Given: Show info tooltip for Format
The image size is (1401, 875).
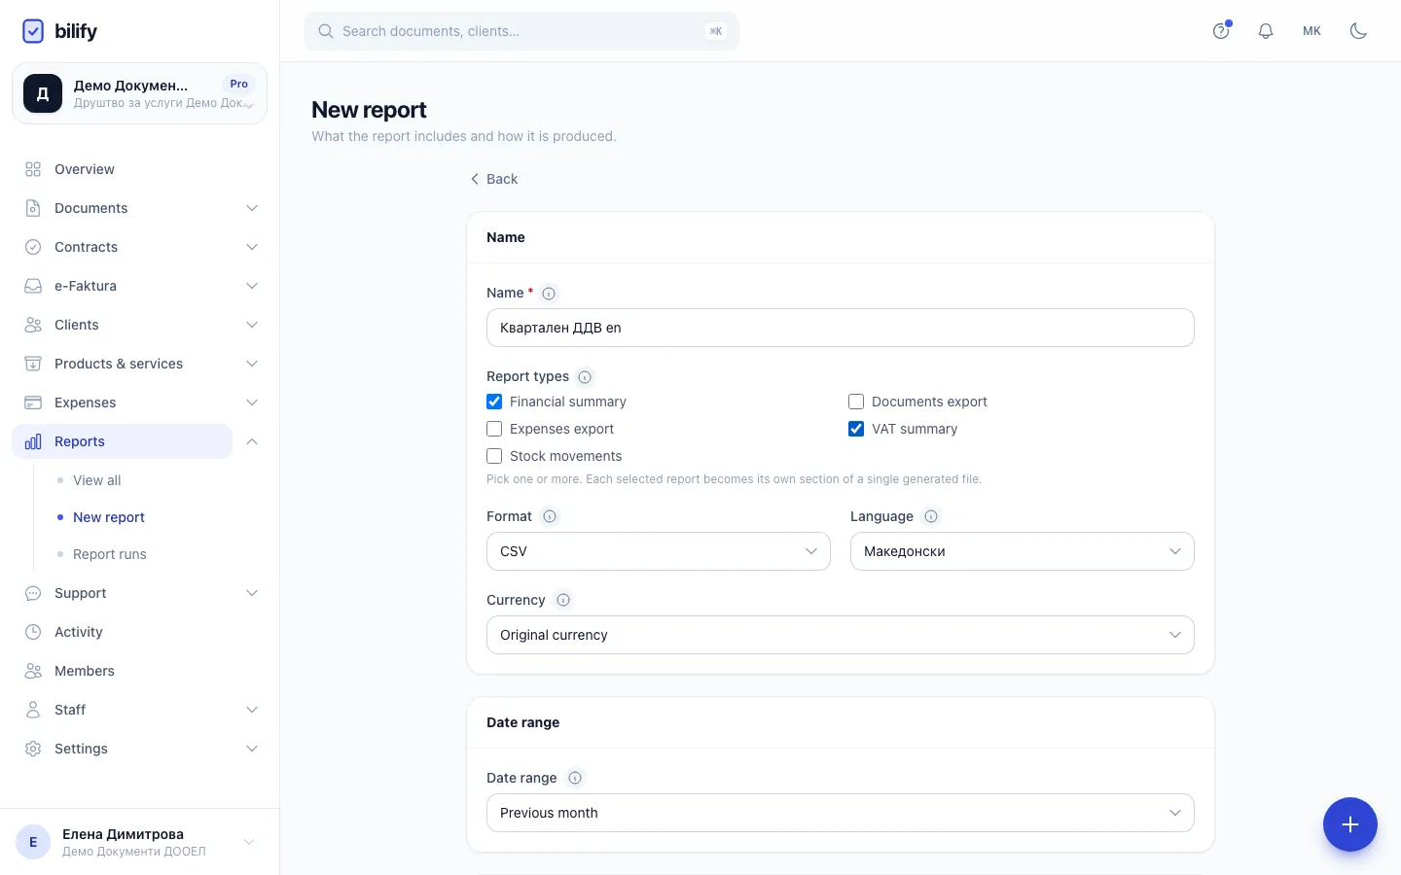Looking at the screenshot, I should click(550, 516).
